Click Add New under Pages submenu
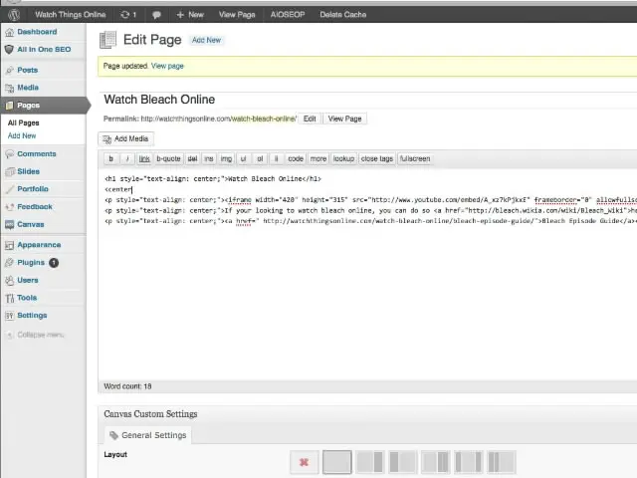 (22, 135)
